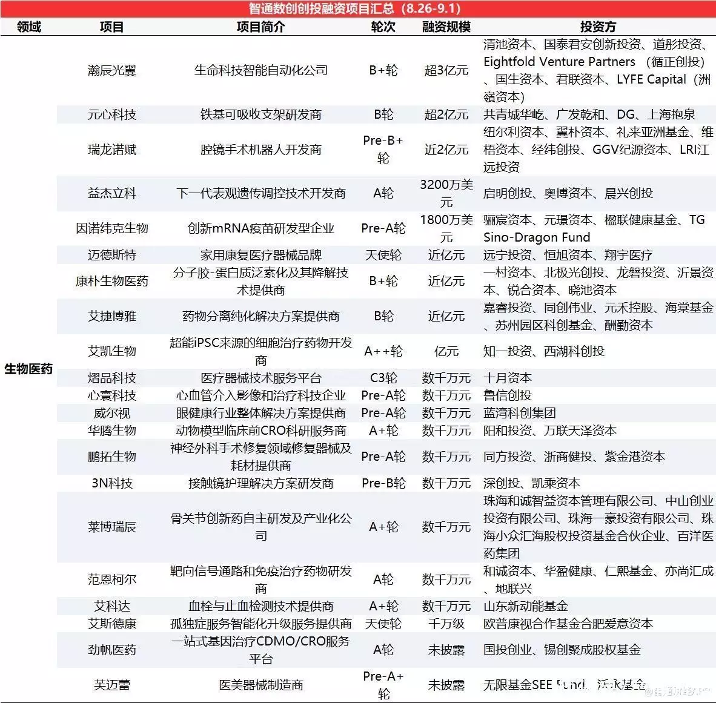The height and width of the screenshot is (703, 716).
Task: Select investors '深创投、凯乘资本'
Action: pos(531,483)
